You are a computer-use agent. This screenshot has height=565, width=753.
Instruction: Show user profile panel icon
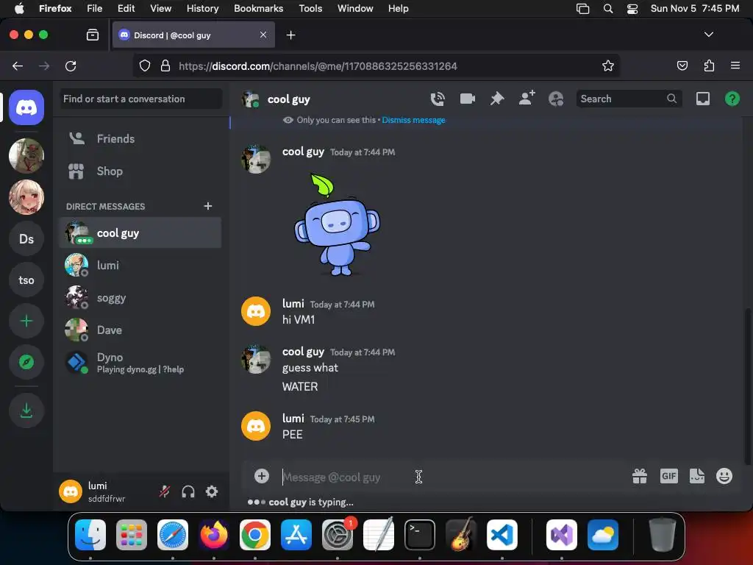coord(556,99)
